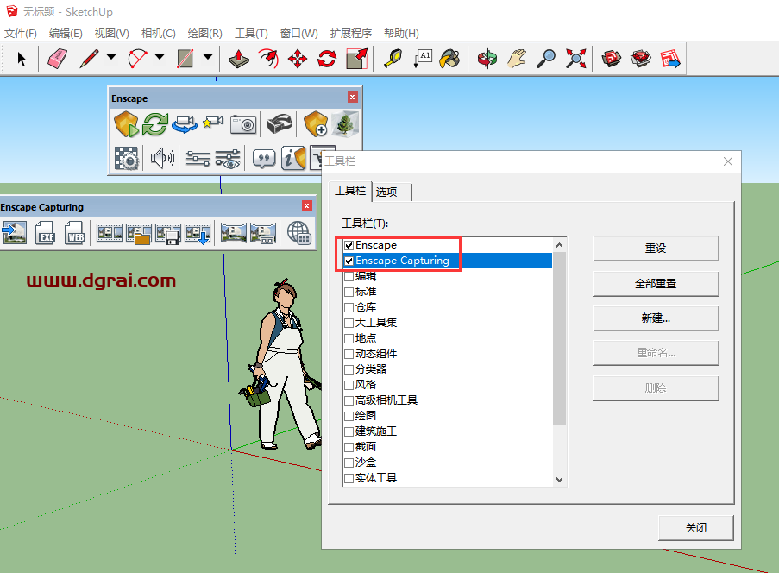Pick the Zoom magnifier tool
The width and height of the screenshot is (779, 573).
click(546, 59)
